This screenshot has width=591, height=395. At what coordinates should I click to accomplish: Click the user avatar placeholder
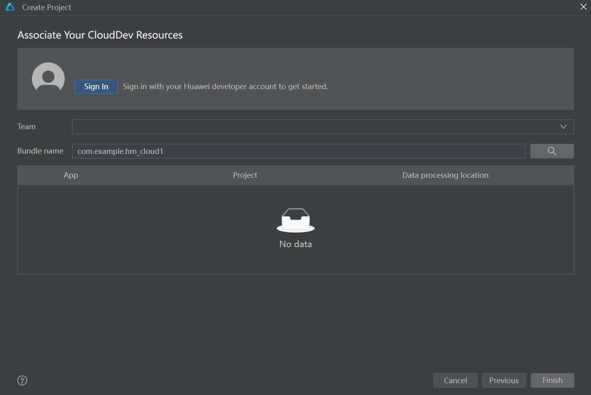tap(48, 78)
